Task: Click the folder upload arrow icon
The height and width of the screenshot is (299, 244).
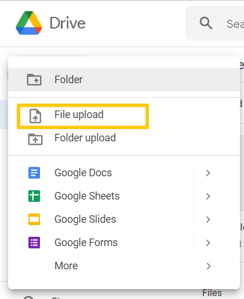Action: (35, 139)
